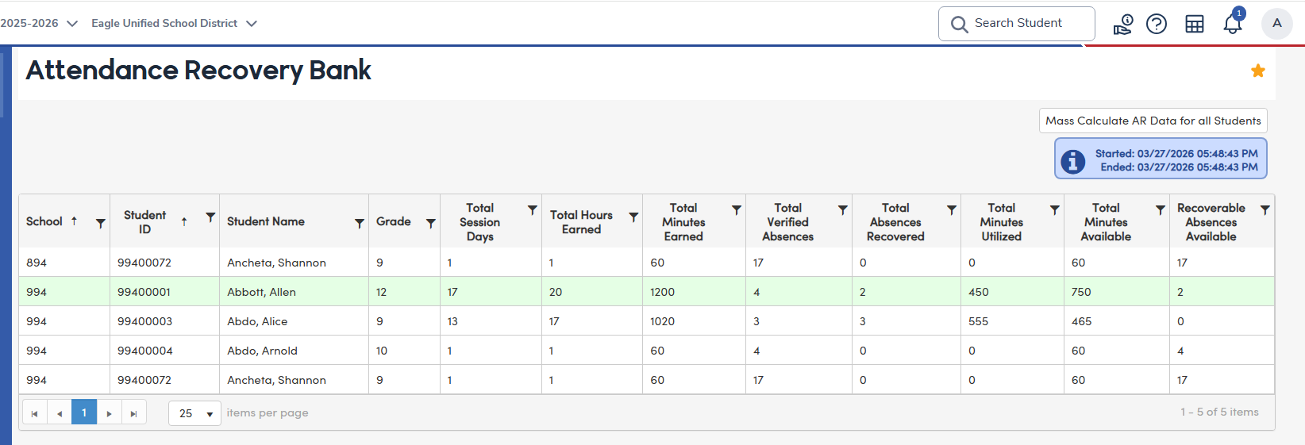Image resolution: width=1305 pixels, height=445 pixels.
Task: Open filter for Grade column
Action: 431,223
